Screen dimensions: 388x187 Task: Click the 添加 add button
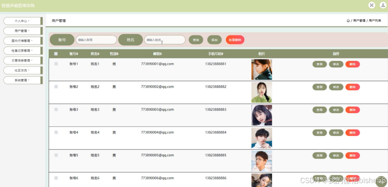point(214,40)
